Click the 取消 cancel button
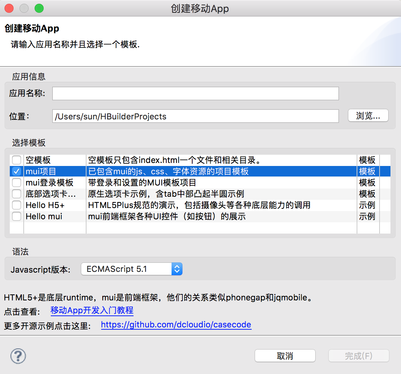The height and width of the screenshot is (374, 401). [x=285, y=356]
